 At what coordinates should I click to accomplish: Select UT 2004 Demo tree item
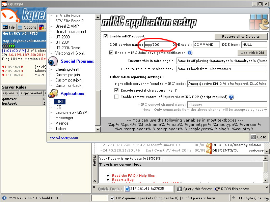pyautogui.click(x=68, y=48)
